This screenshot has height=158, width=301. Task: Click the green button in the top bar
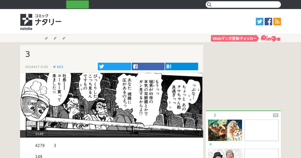pos(78,5)
